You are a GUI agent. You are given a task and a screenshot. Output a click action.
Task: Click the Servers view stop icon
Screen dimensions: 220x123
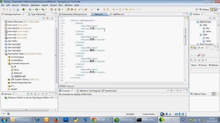[x=43, y=94]
